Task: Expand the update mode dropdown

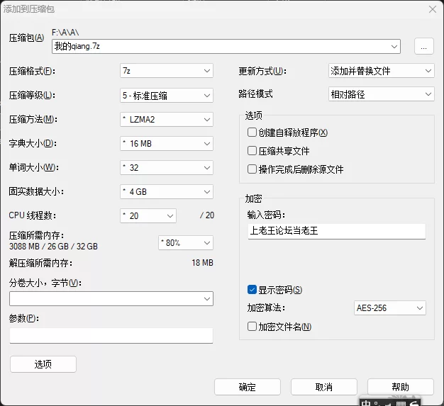Action: point(381,71)
